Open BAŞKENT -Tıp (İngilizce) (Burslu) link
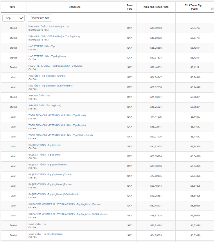The width and height of the screenshot is (214, 242). (50, 184)
